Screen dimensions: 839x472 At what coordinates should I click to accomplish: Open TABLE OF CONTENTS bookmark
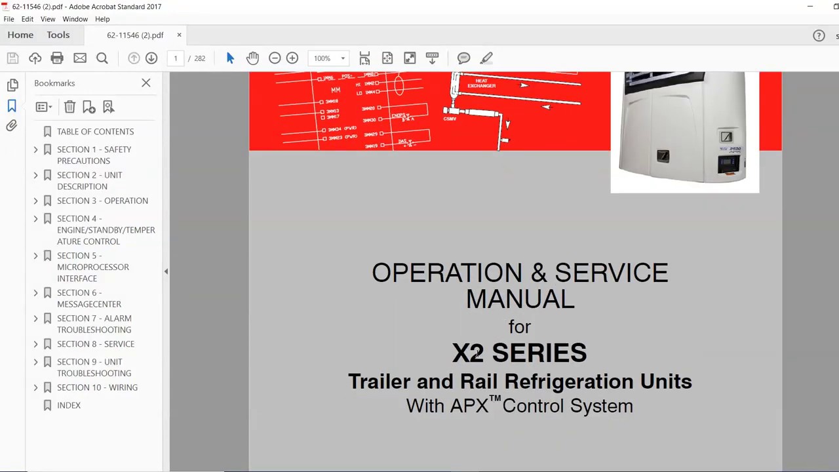click(x=95, y=132)
